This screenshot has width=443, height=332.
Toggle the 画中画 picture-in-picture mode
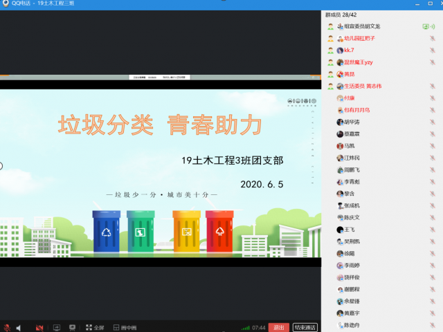pos(124,327)
